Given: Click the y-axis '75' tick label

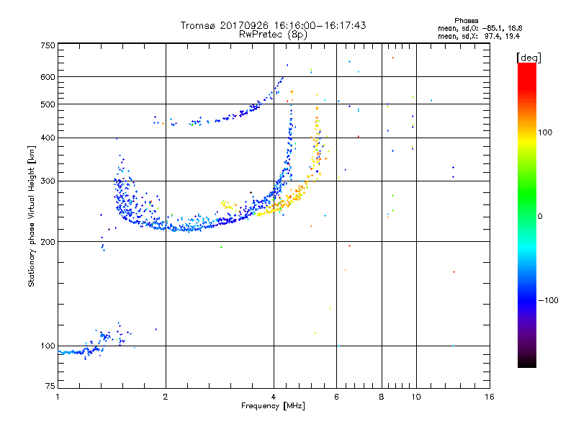Looking at the screenshot, I should tap(50, 386).
